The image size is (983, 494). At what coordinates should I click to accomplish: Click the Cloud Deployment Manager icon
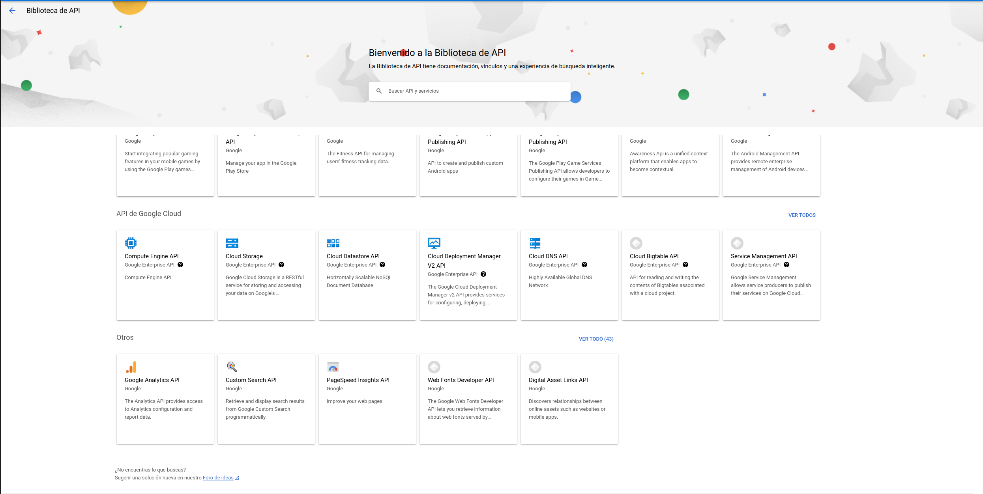[x=434, y=243]
